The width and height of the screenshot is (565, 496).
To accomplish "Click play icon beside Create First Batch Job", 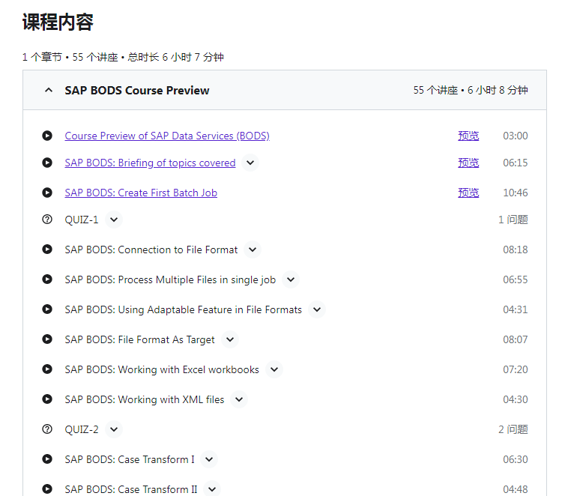I will [47, 193].
